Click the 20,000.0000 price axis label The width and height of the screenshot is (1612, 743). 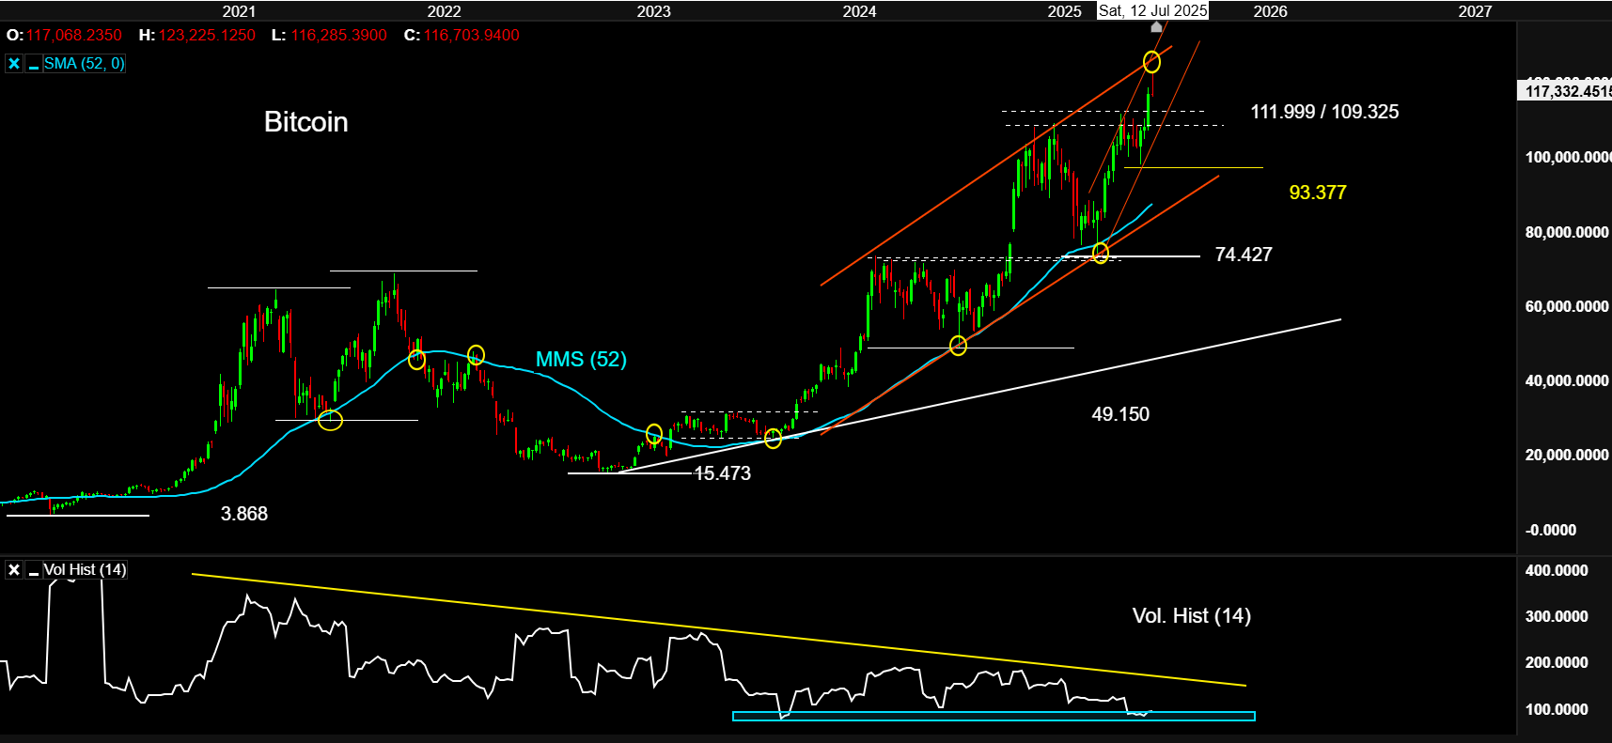coord(1568,455)
